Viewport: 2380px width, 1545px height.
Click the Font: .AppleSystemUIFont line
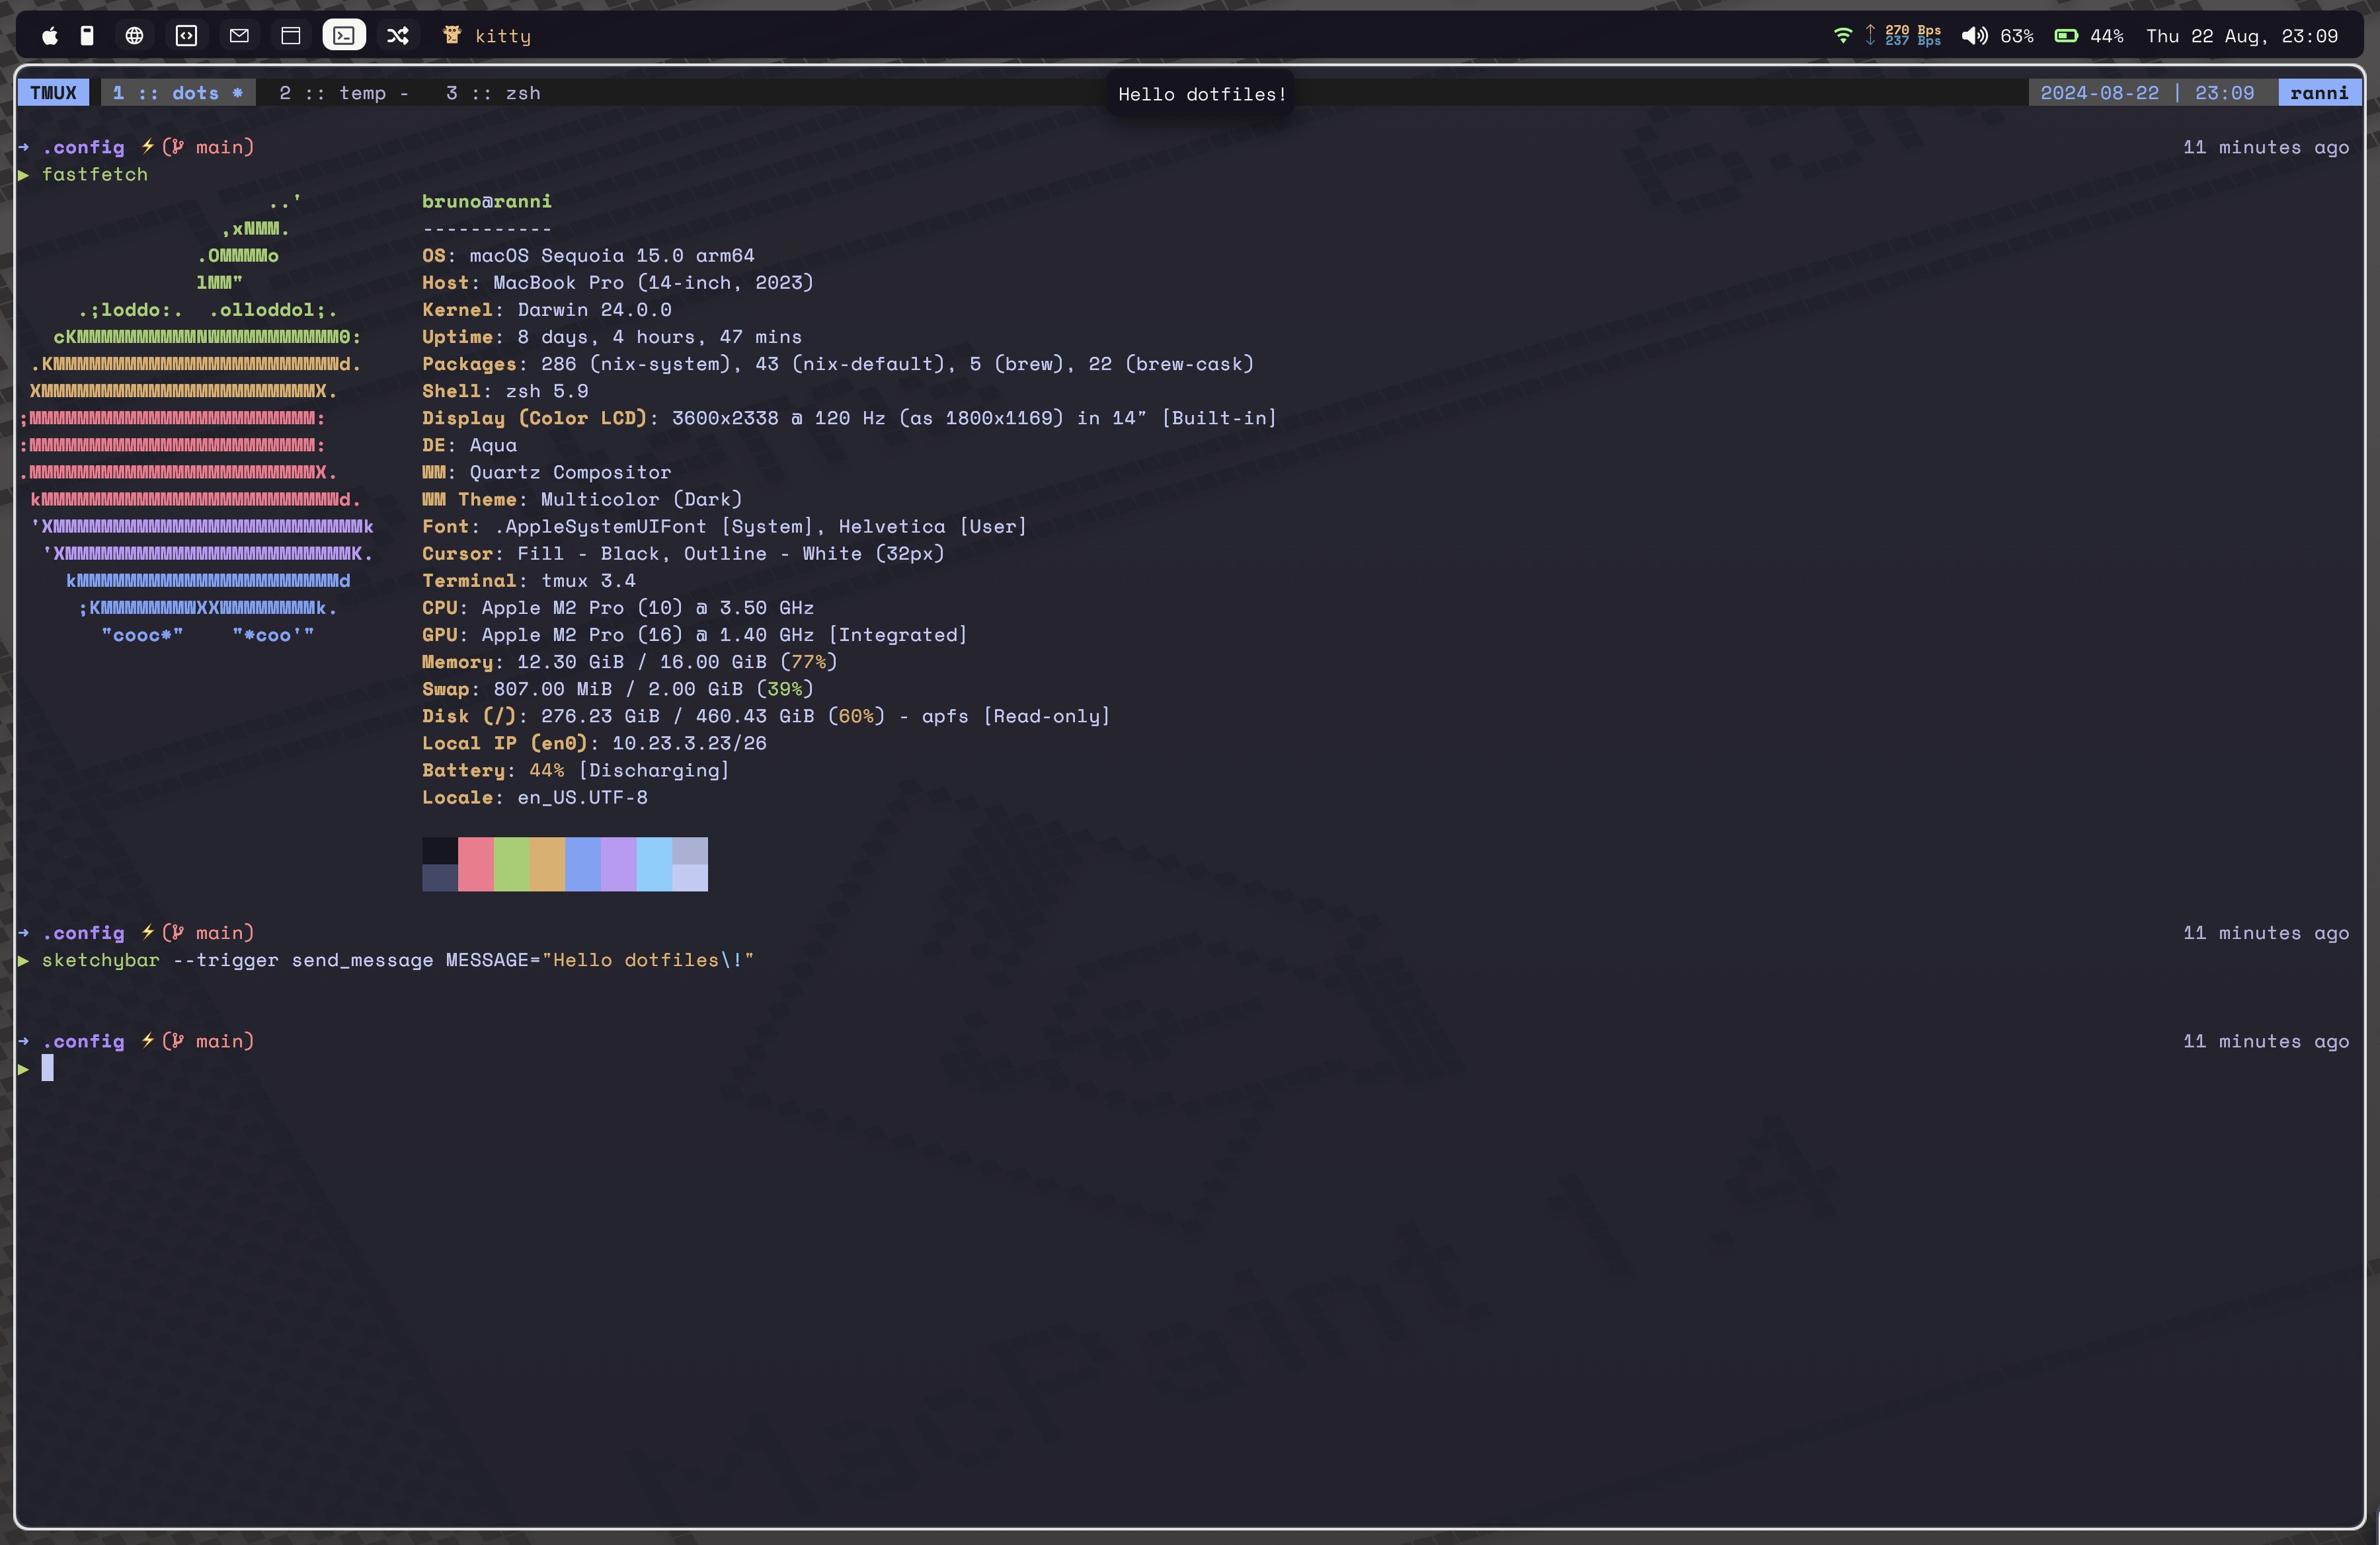[x=725, y=525]
